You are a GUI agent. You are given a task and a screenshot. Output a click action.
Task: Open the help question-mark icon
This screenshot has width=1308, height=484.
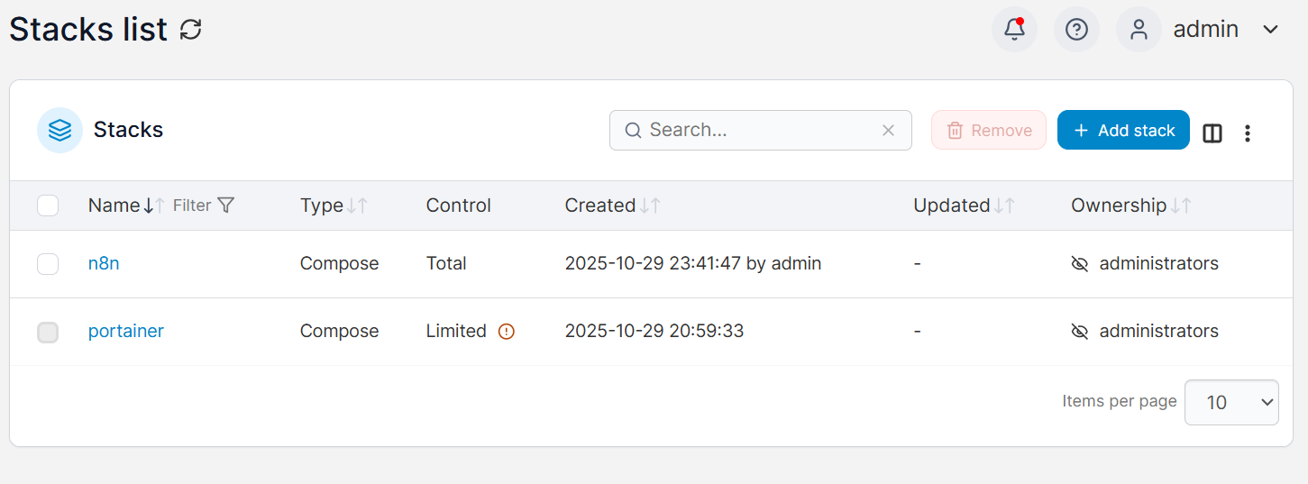tap(1076, 30)
